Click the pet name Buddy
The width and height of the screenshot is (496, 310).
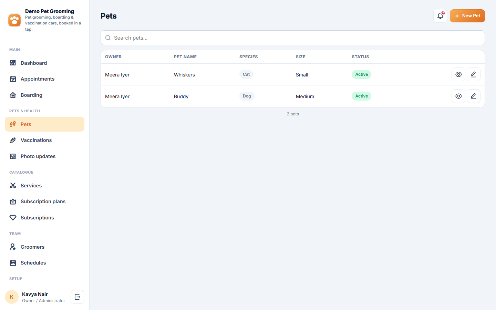pyautogui.click(x=181, y=96)
